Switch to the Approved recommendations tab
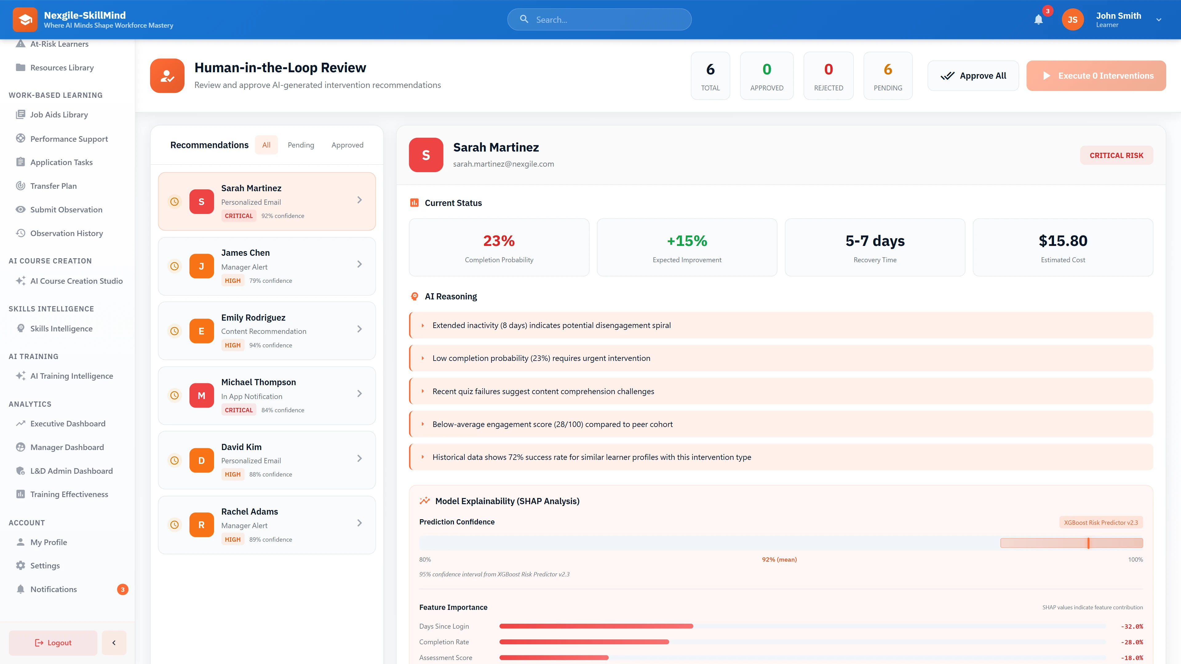Screen dimensions: 1181x664 (347, 145)
